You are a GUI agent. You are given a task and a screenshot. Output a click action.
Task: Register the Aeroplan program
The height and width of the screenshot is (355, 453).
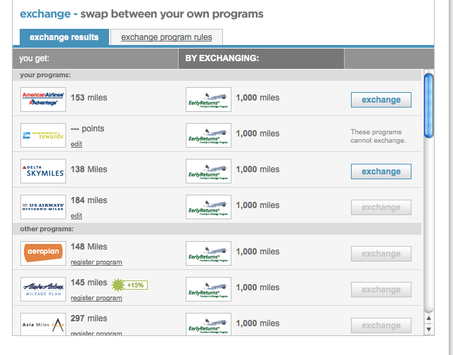coord(96,262)
